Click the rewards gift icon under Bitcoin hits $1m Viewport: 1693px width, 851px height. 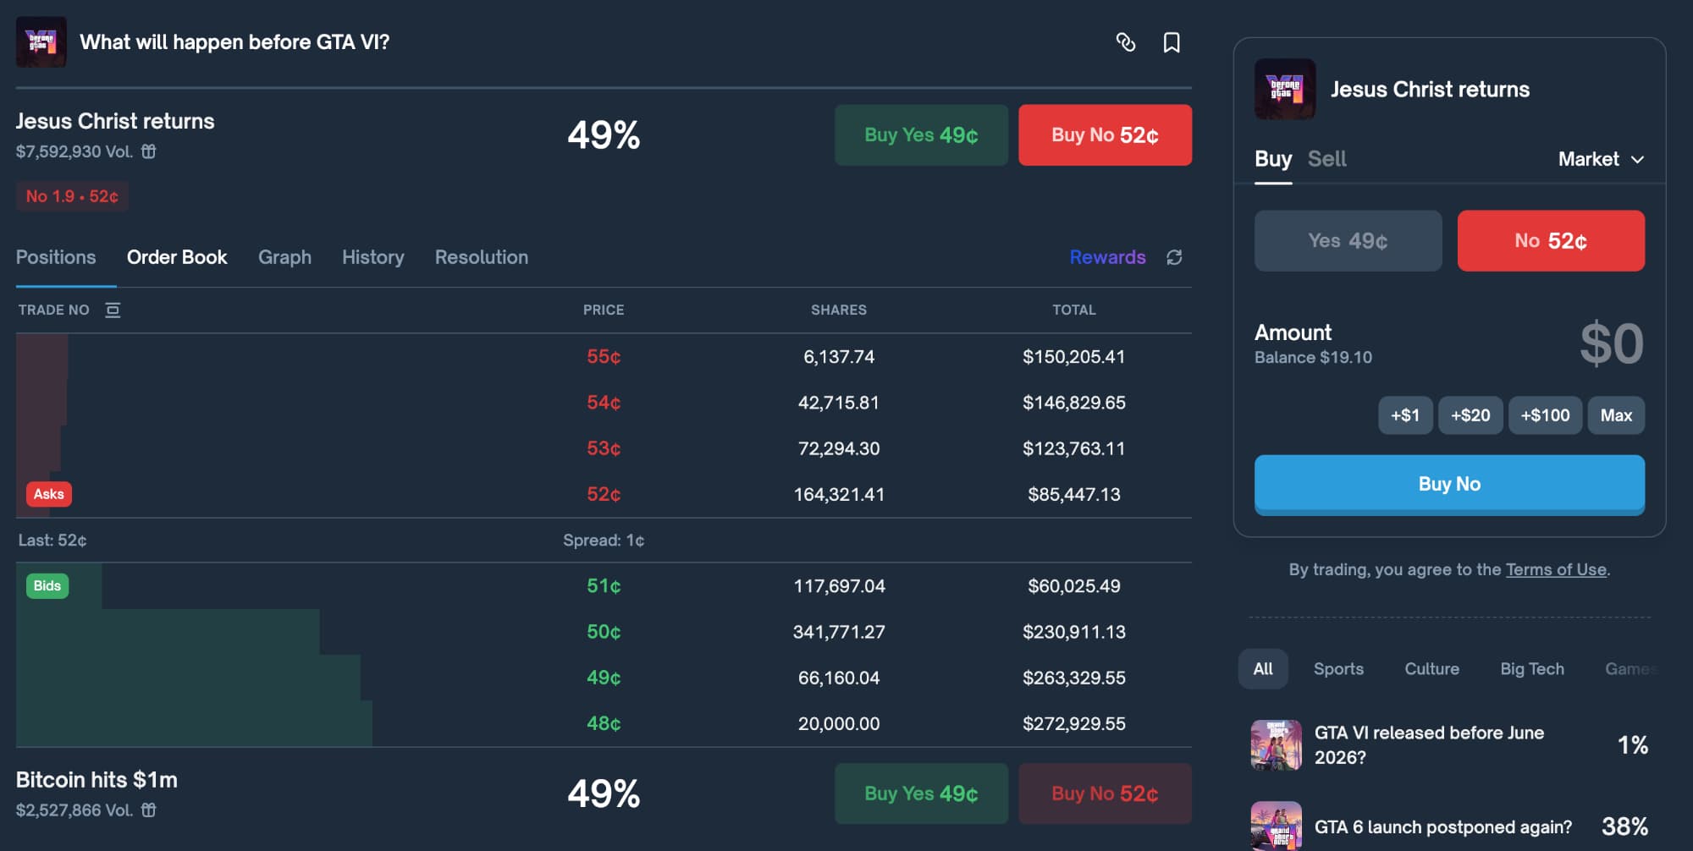point(149,810)
